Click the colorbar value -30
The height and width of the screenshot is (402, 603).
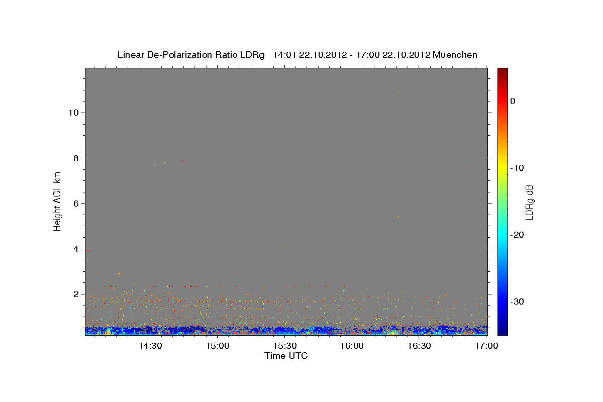[x=518, y=301]
